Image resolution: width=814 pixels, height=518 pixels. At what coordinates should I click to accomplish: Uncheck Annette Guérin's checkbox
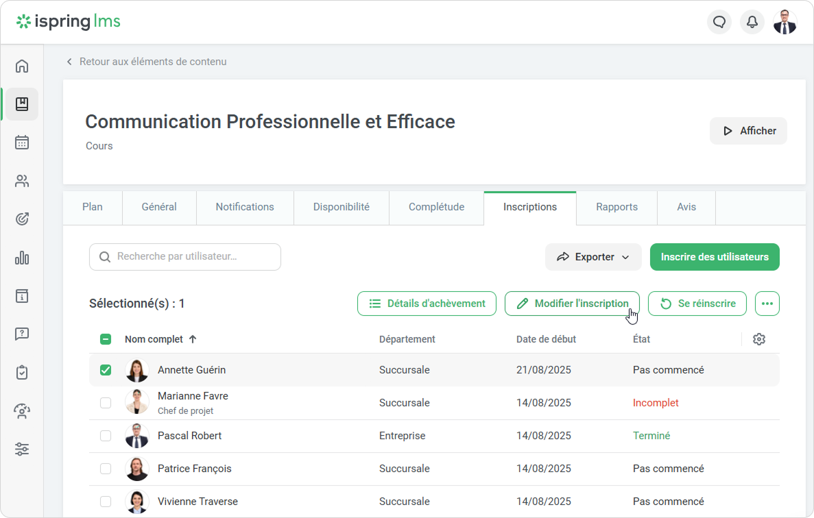click(x=106, y=370)
